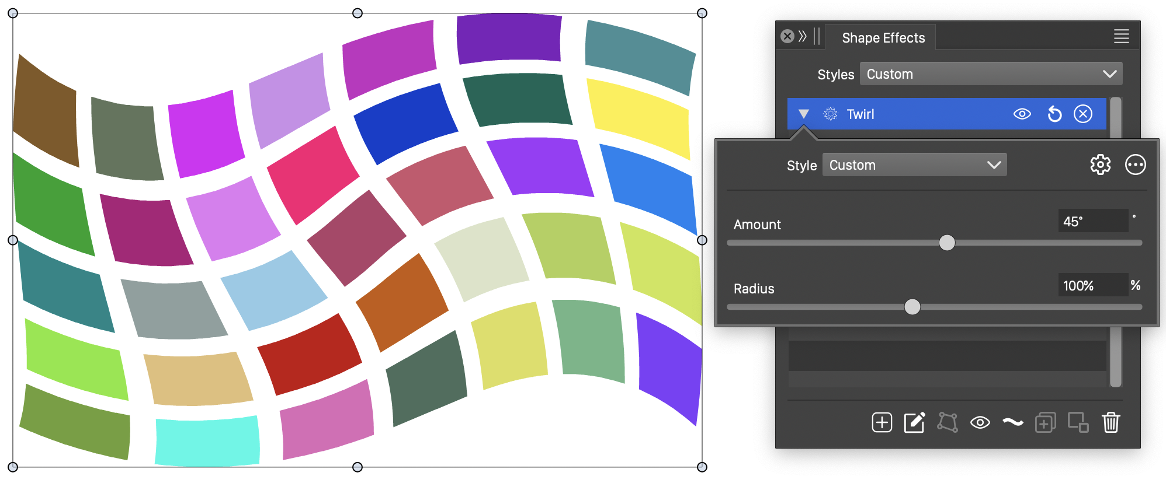Click the Amount slider handle

947,243
